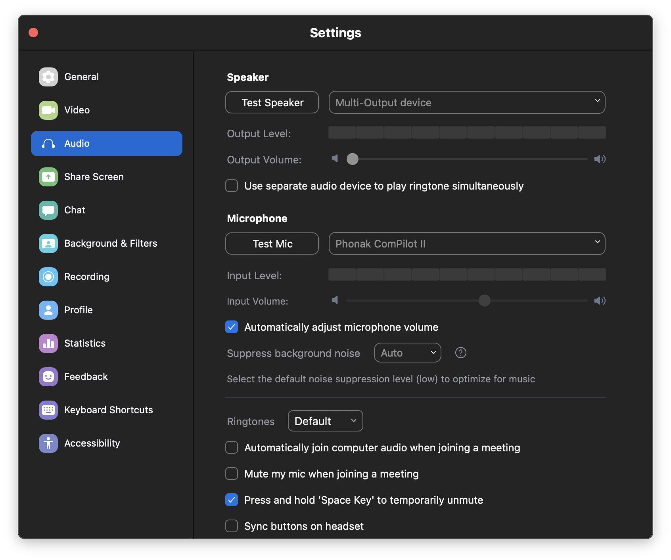Viewport: 671px width, 560px height.
Task: Click the 'Select the default noise suppression level' hint
Action: coord(381,379)
